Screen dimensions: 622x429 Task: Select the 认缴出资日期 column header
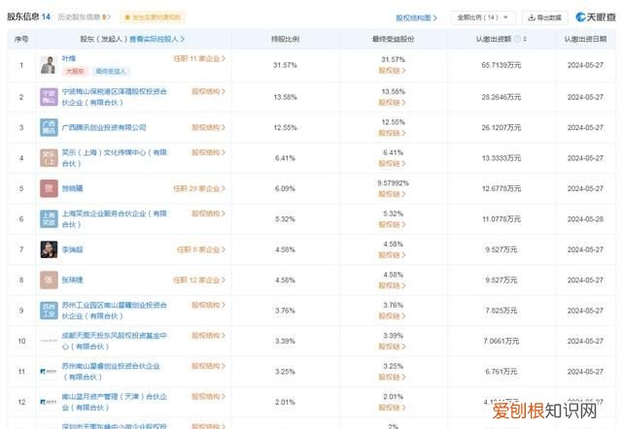click(x=585, y=39)
